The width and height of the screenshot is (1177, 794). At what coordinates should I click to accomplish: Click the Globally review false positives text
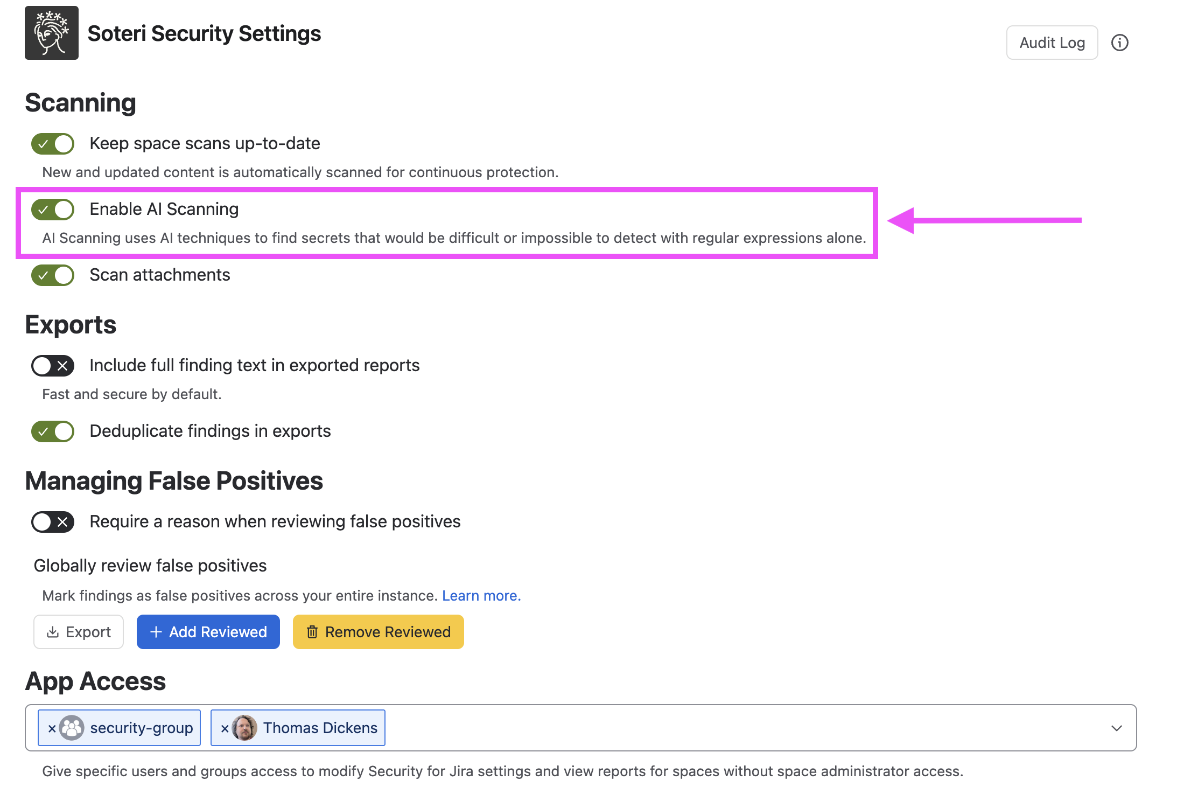150,566
